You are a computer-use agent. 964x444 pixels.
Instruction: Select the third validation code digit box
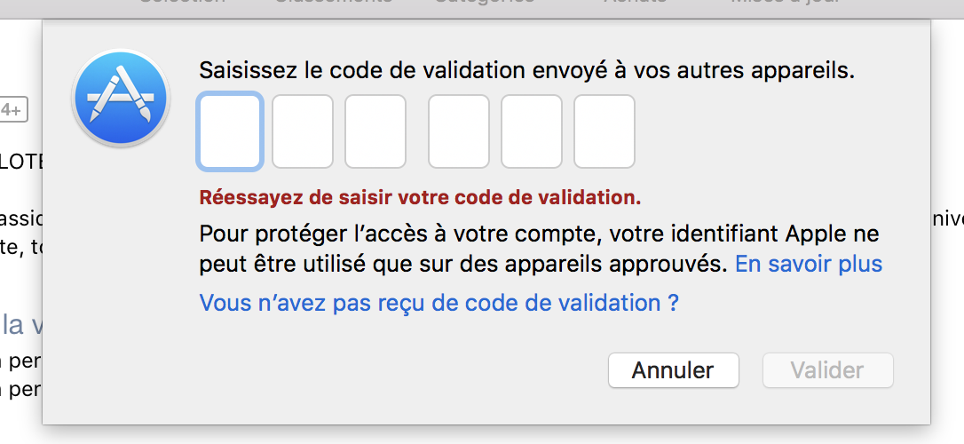375,131
